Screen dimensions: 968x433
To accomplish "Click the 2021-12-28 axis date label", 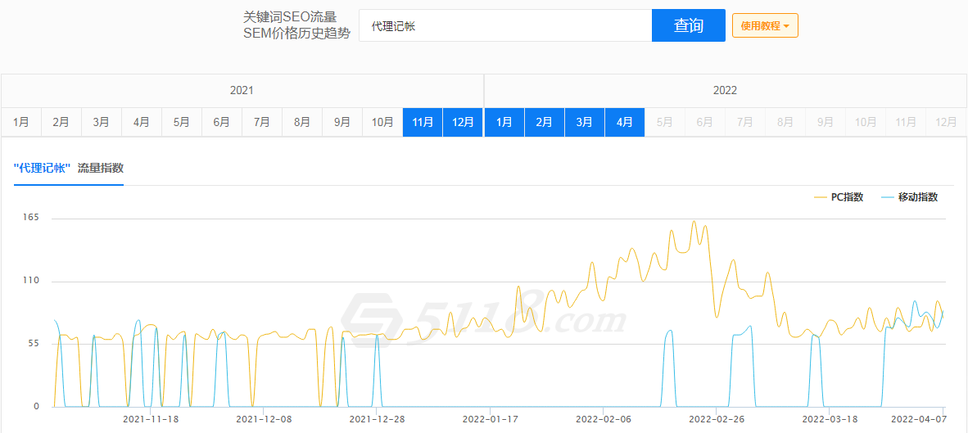I will click(378, 419).
